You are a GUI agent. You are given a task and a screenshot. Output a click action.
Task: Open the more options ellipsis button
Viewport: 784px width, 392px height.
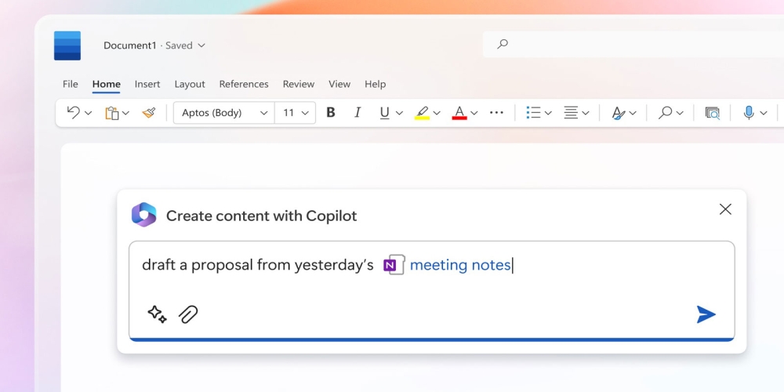(496, 113)
